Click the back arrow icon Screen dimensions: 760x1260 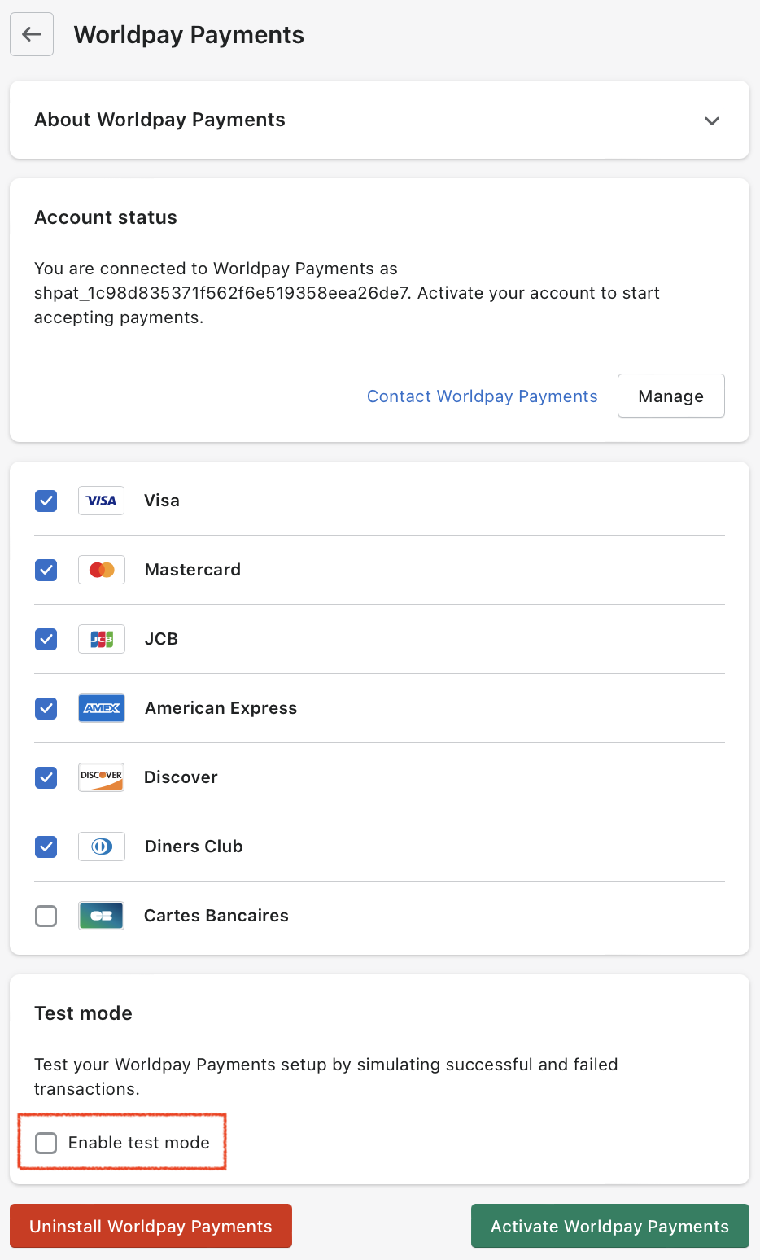tap(32, 34)
